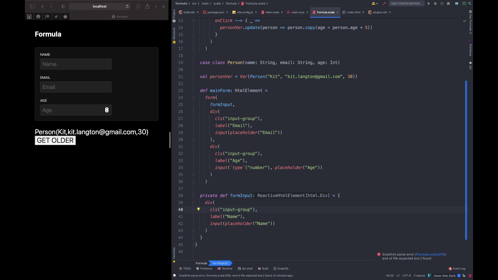Open the sbt shell tool window

(245, 268)
